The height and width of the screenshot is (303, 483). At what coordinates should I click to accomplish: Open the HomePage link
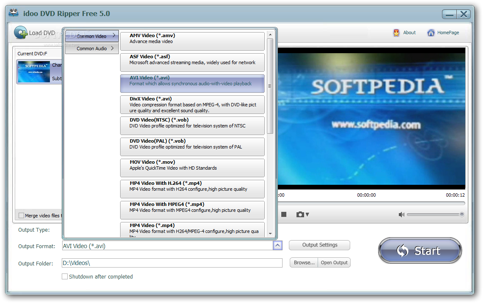(x=448, y=32)
